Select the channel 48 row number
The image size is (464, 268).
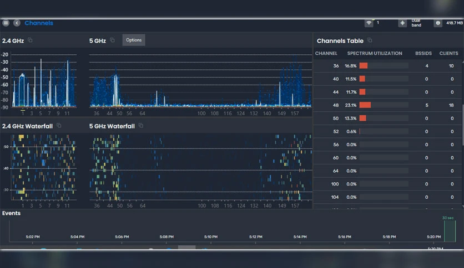(x=336, y=105)
